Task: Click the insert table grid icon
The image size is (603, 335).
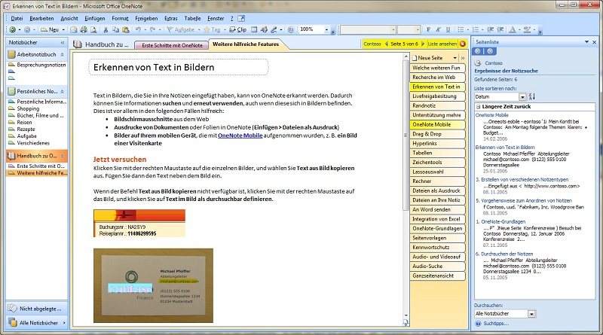Action: [x=254, y=29]
